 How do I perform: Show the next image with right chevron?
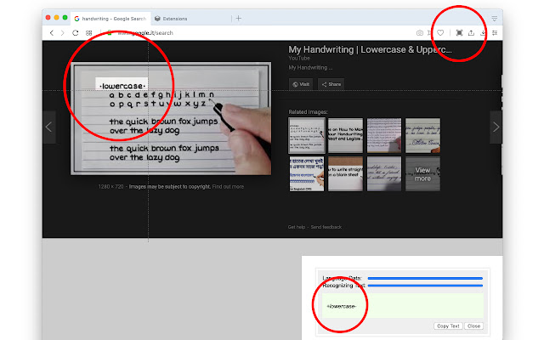(496, 127)
